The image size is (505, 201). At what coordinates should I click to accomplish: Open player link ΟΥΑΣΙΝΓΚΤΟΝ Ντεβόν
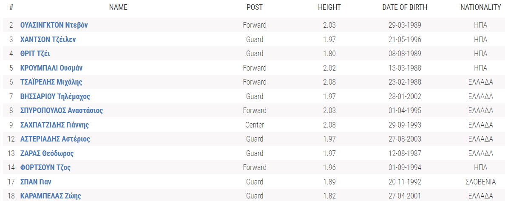click(54, 25)
